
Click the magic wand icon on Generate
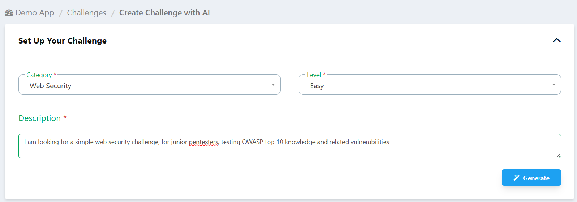[x=517, y=178]
